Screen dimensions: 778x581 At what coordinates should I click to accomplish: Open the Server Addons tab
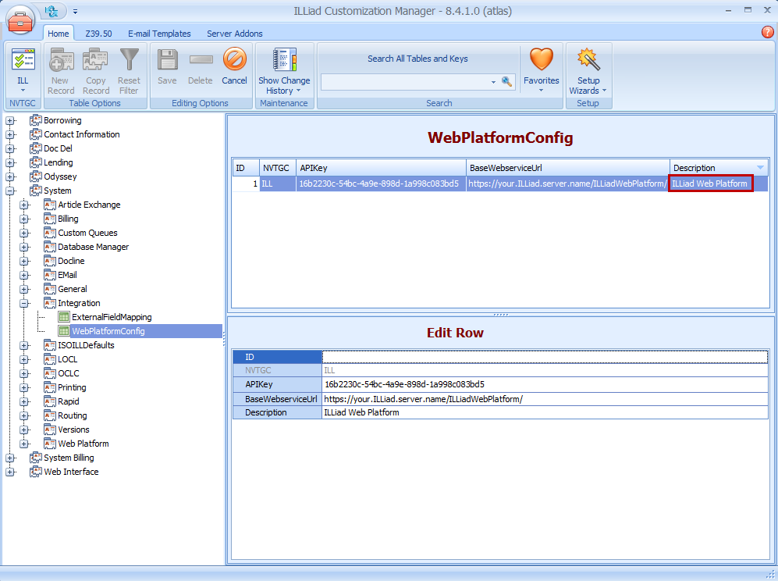(234, 34)
